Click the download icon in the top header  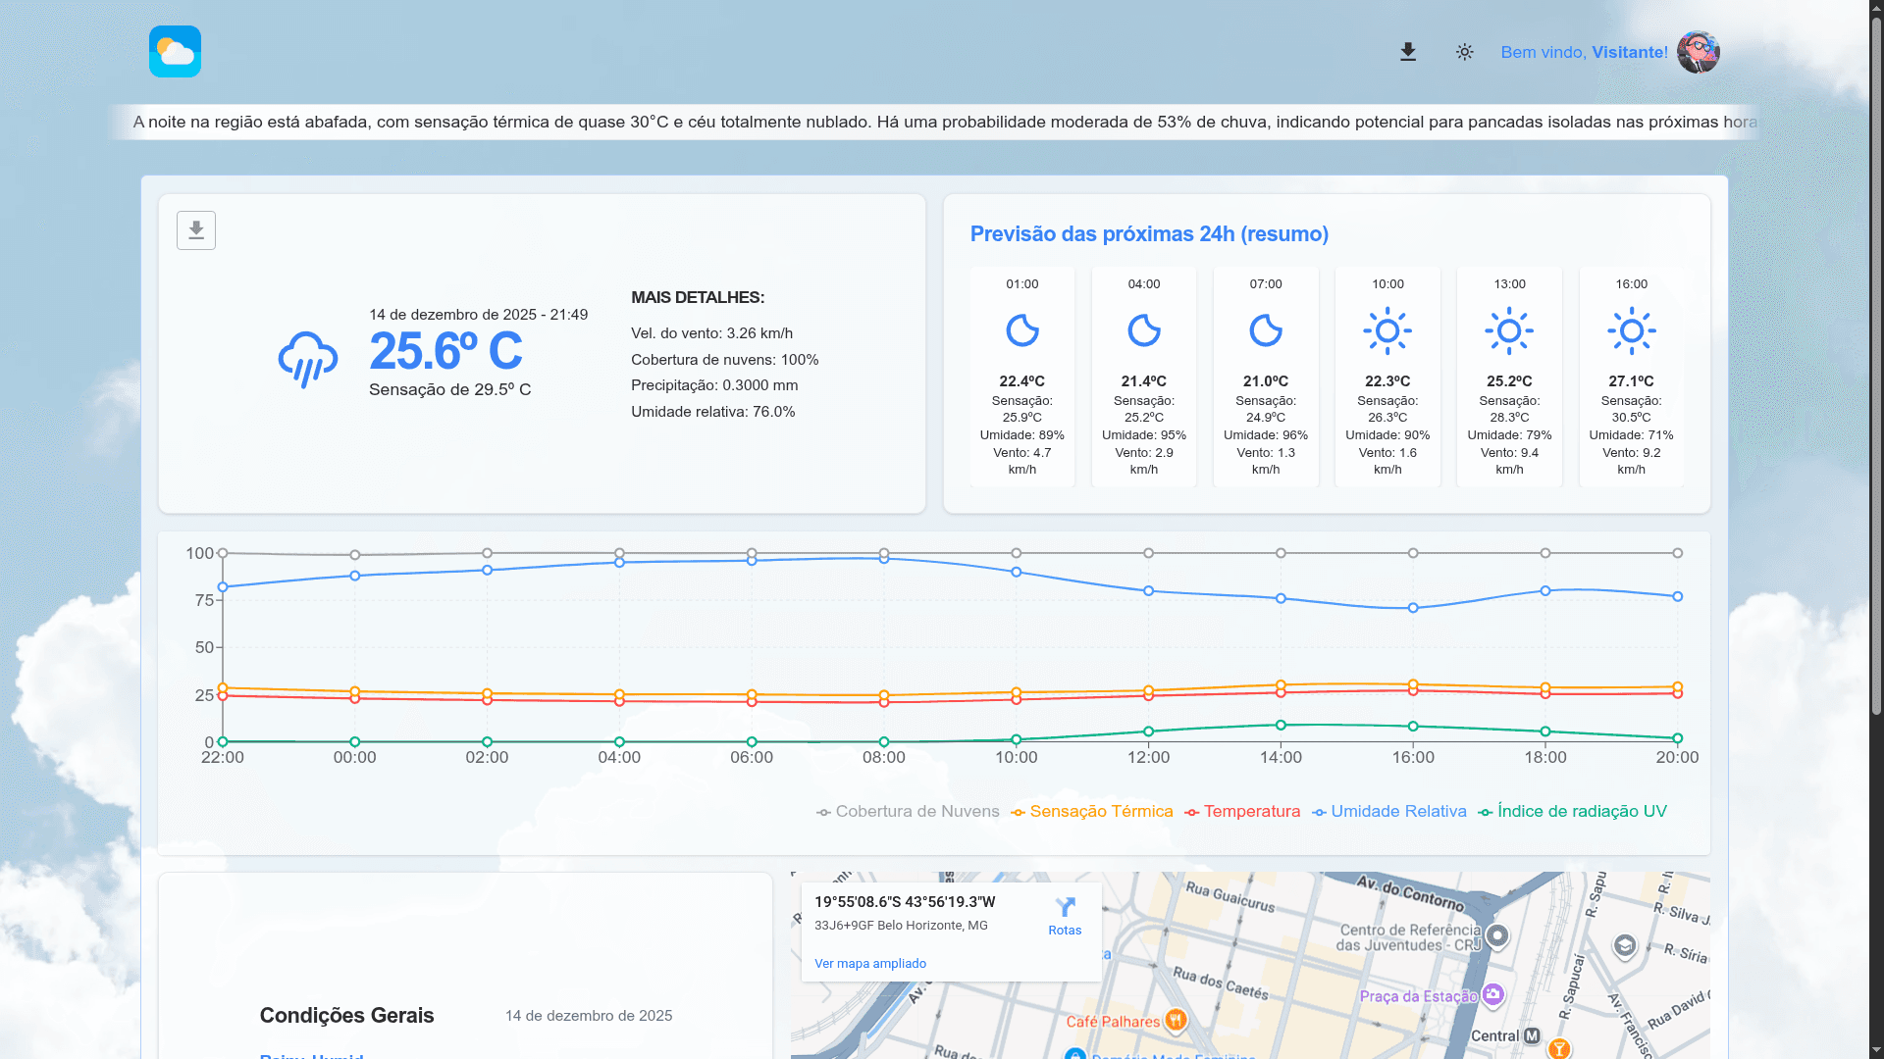1407,51
